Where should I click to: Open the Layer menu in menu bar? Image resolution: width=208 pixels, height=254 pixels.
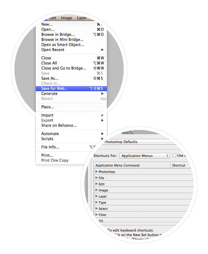[82, 18]
